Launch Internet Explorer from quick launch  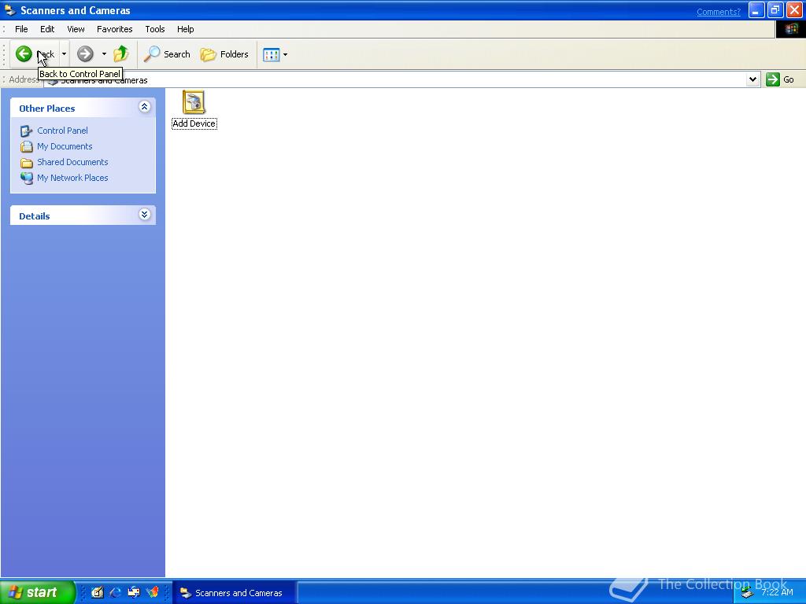pyautogui.click(x=116, y=592)
